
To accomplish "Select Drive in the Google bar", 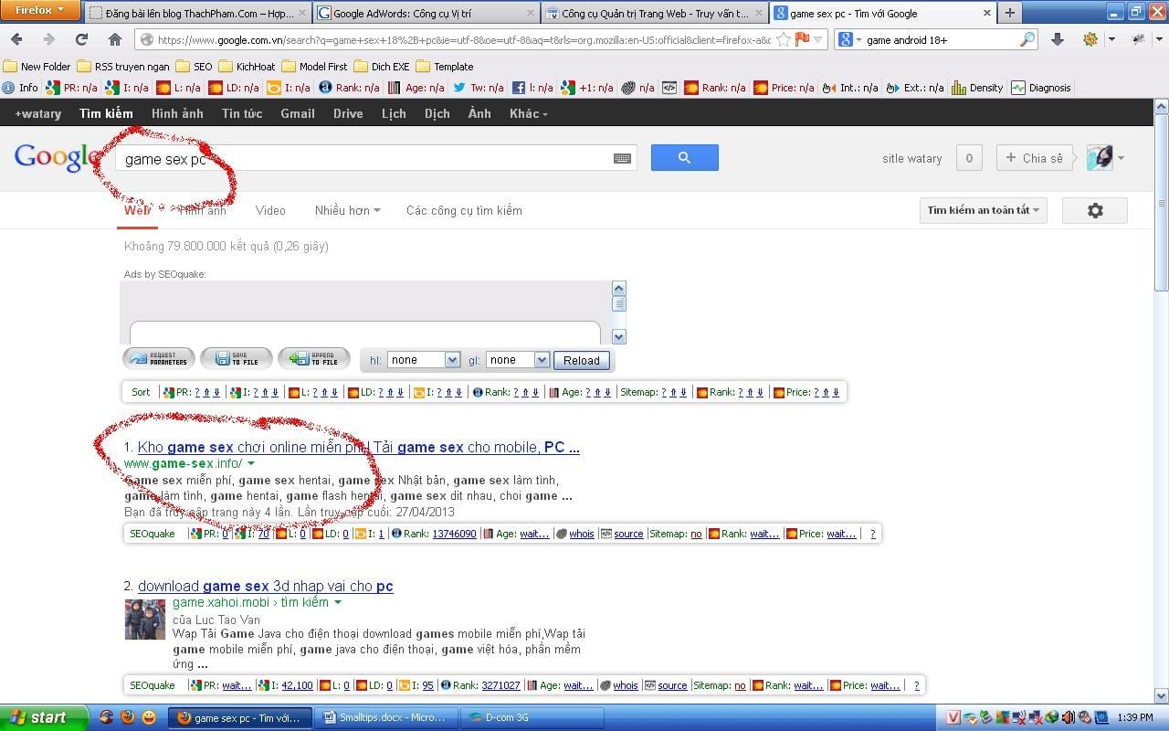I will (x=348, y=113).
